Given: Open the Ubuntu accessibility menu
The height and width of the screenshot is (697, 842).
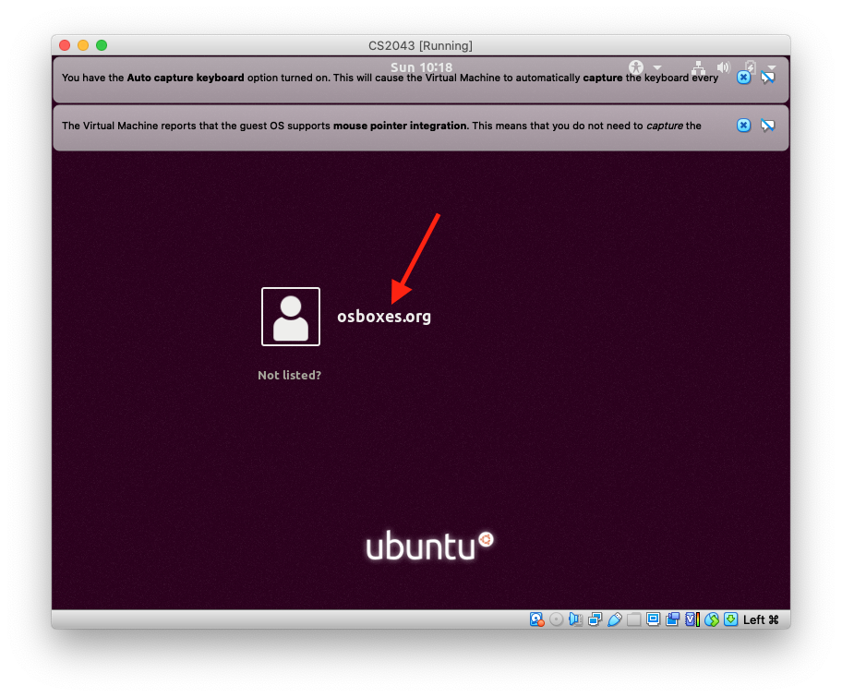Looking at the screenshot, I should coord(636,67).
